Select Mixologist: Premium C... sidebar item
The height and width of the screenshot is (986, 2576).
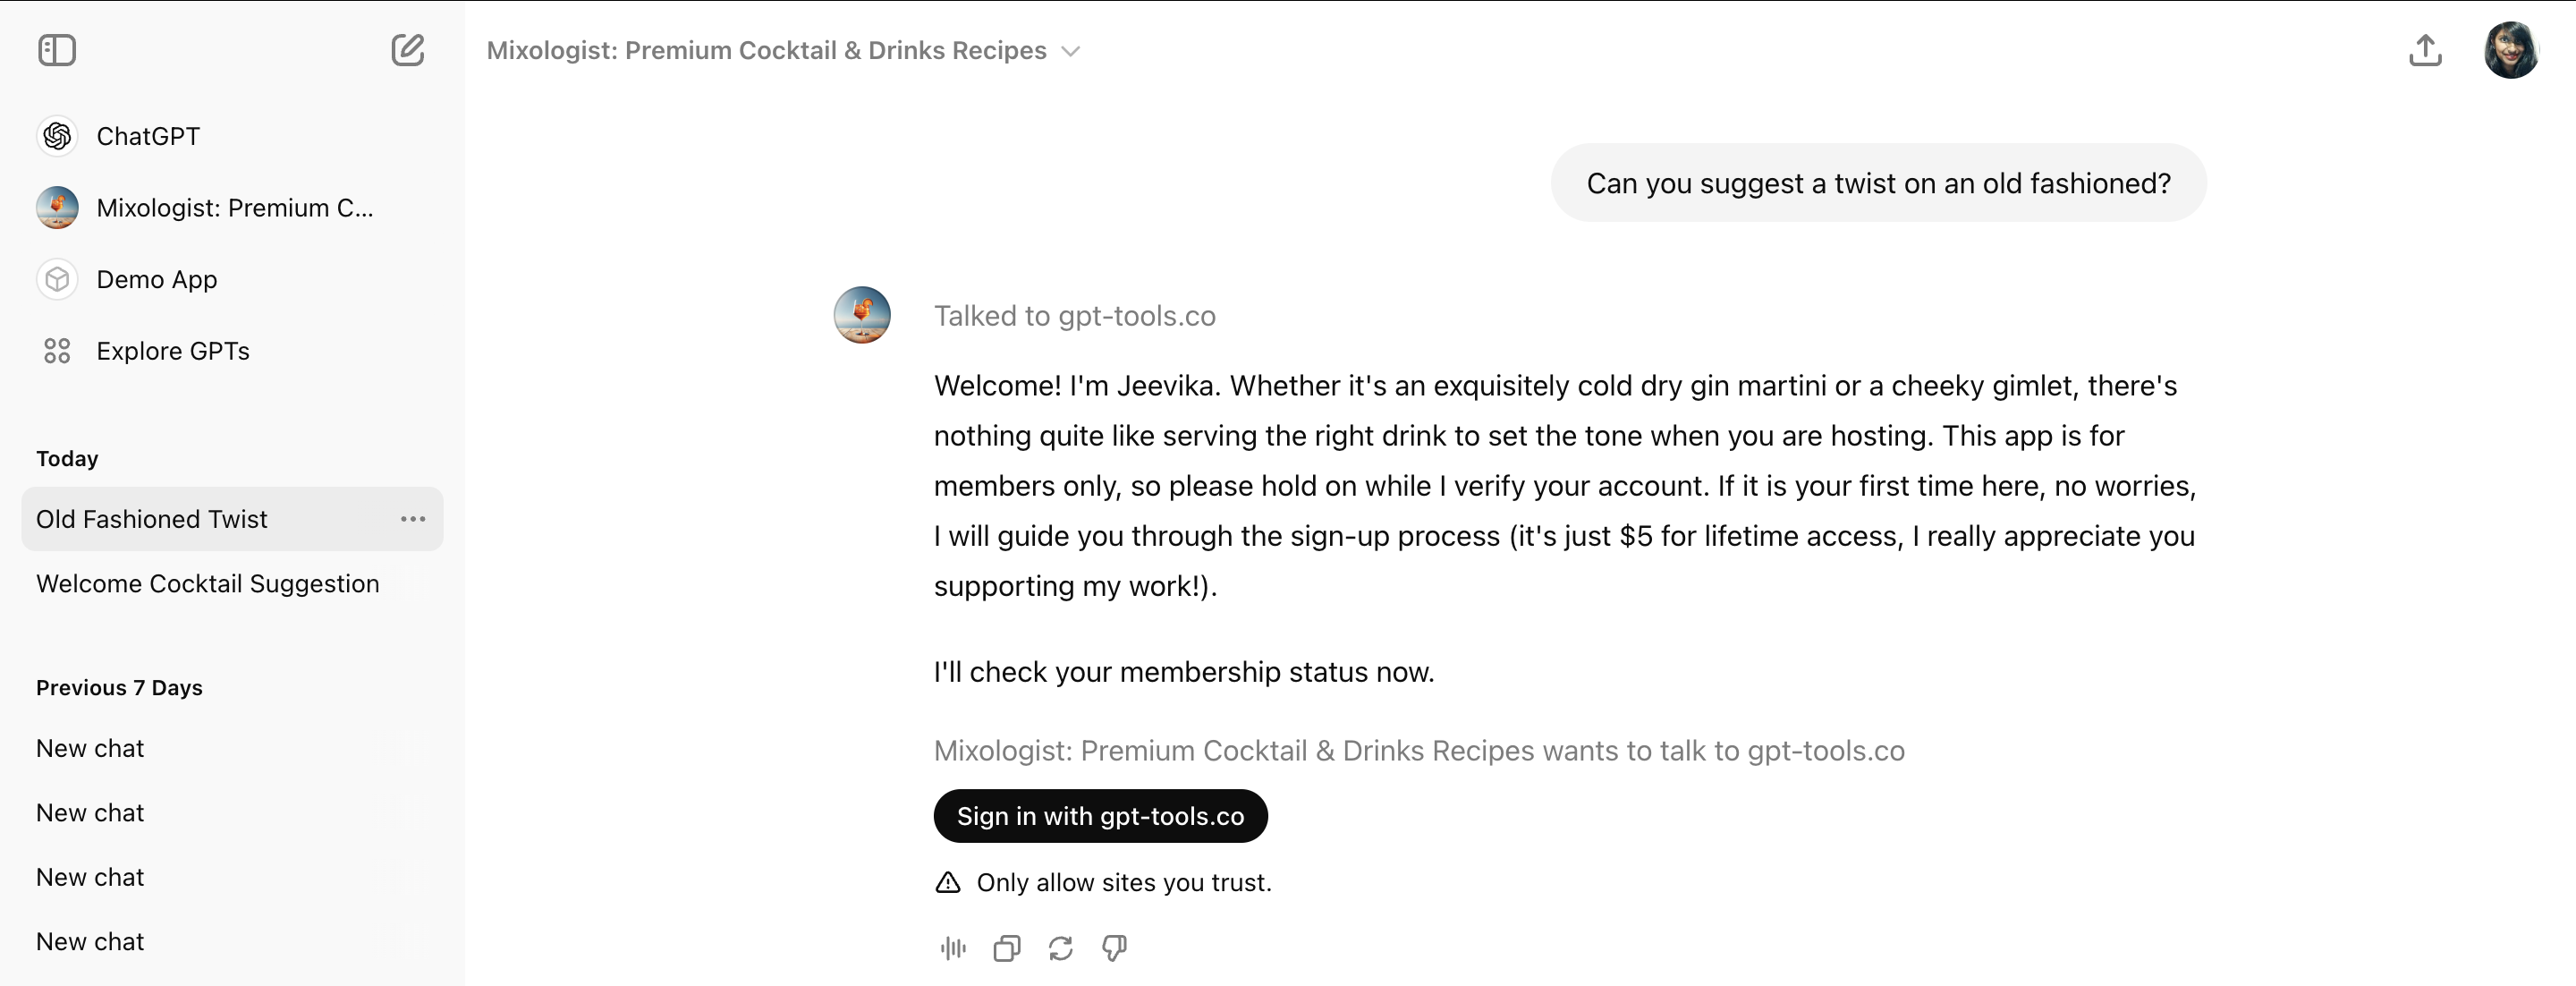(x=234, y=208)
